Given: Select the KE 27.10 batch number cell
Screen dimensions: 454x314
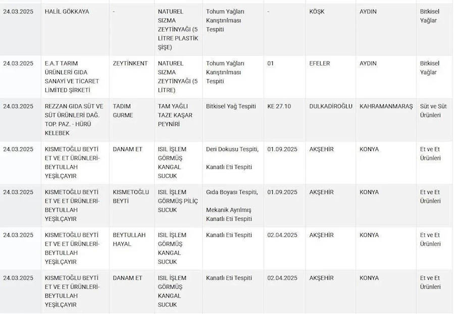Looking at the screenshot, I should [x=279, y=106].
